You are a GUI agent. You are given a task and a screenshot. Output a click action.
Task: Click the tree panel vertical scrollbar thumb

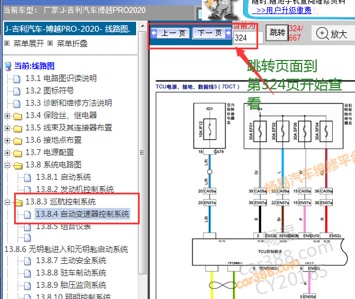(x=143, y=153)
